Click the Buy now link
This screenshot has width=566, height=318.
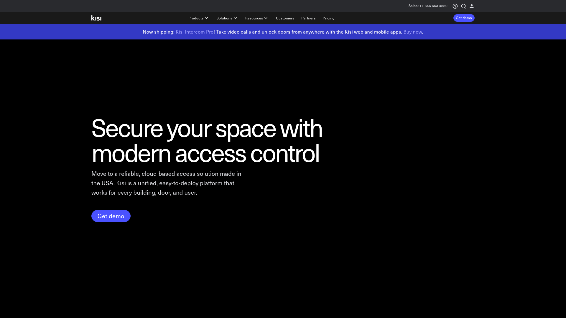point(412,32)
